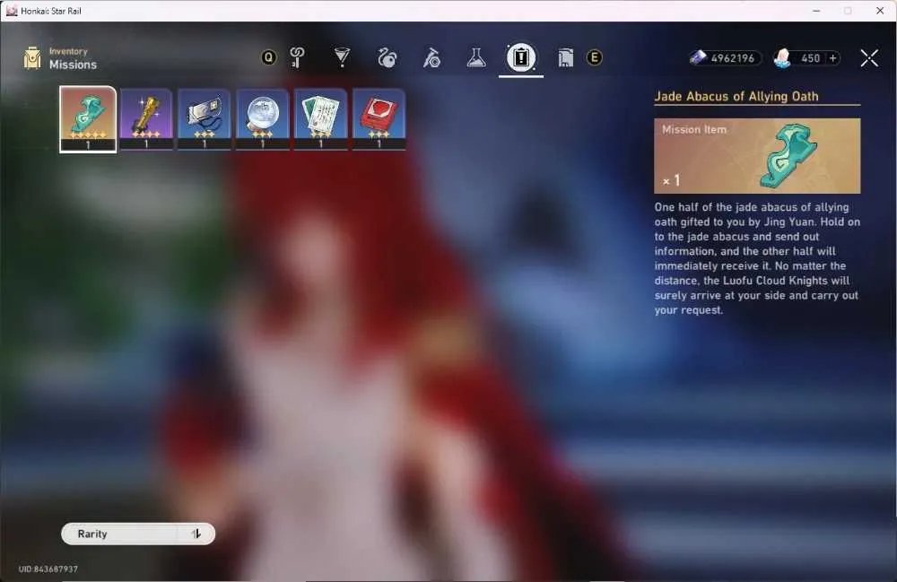
Task: Select the pass card with lanyard item
Action: click(205, 119)
